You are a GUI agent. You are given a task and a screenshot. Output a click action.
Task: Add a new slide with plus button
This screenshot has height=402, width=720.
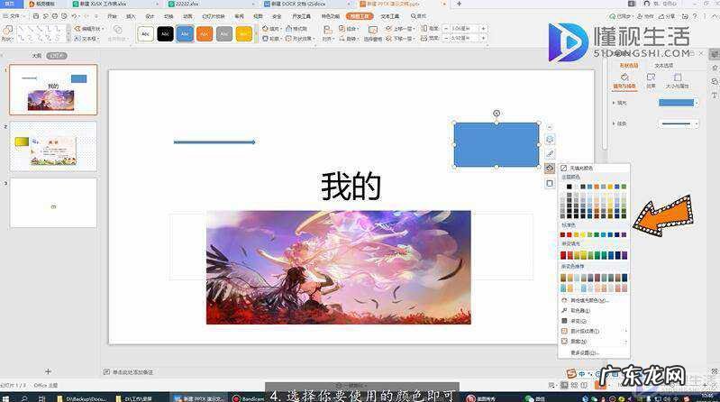pyautogui.click(x=48, y=371)
